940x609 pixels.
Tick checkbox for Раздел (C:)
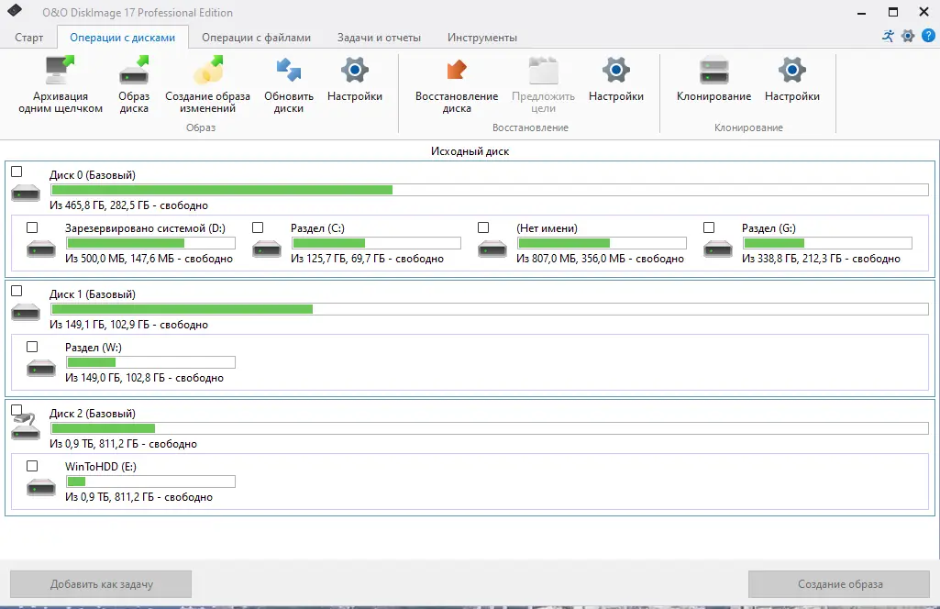click(258, 227)
